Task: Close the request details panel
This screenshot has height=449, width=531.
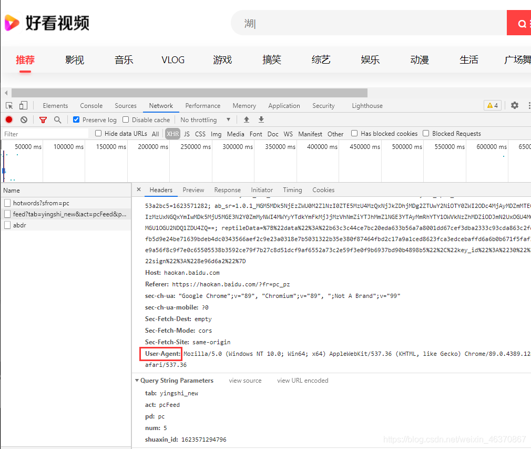Action: tap(138, 189)
